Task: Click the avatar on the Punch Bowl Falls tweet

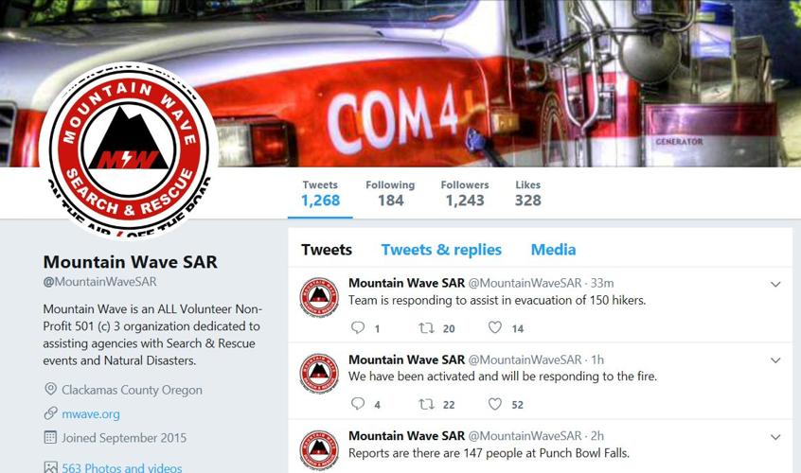Action: 319,450
